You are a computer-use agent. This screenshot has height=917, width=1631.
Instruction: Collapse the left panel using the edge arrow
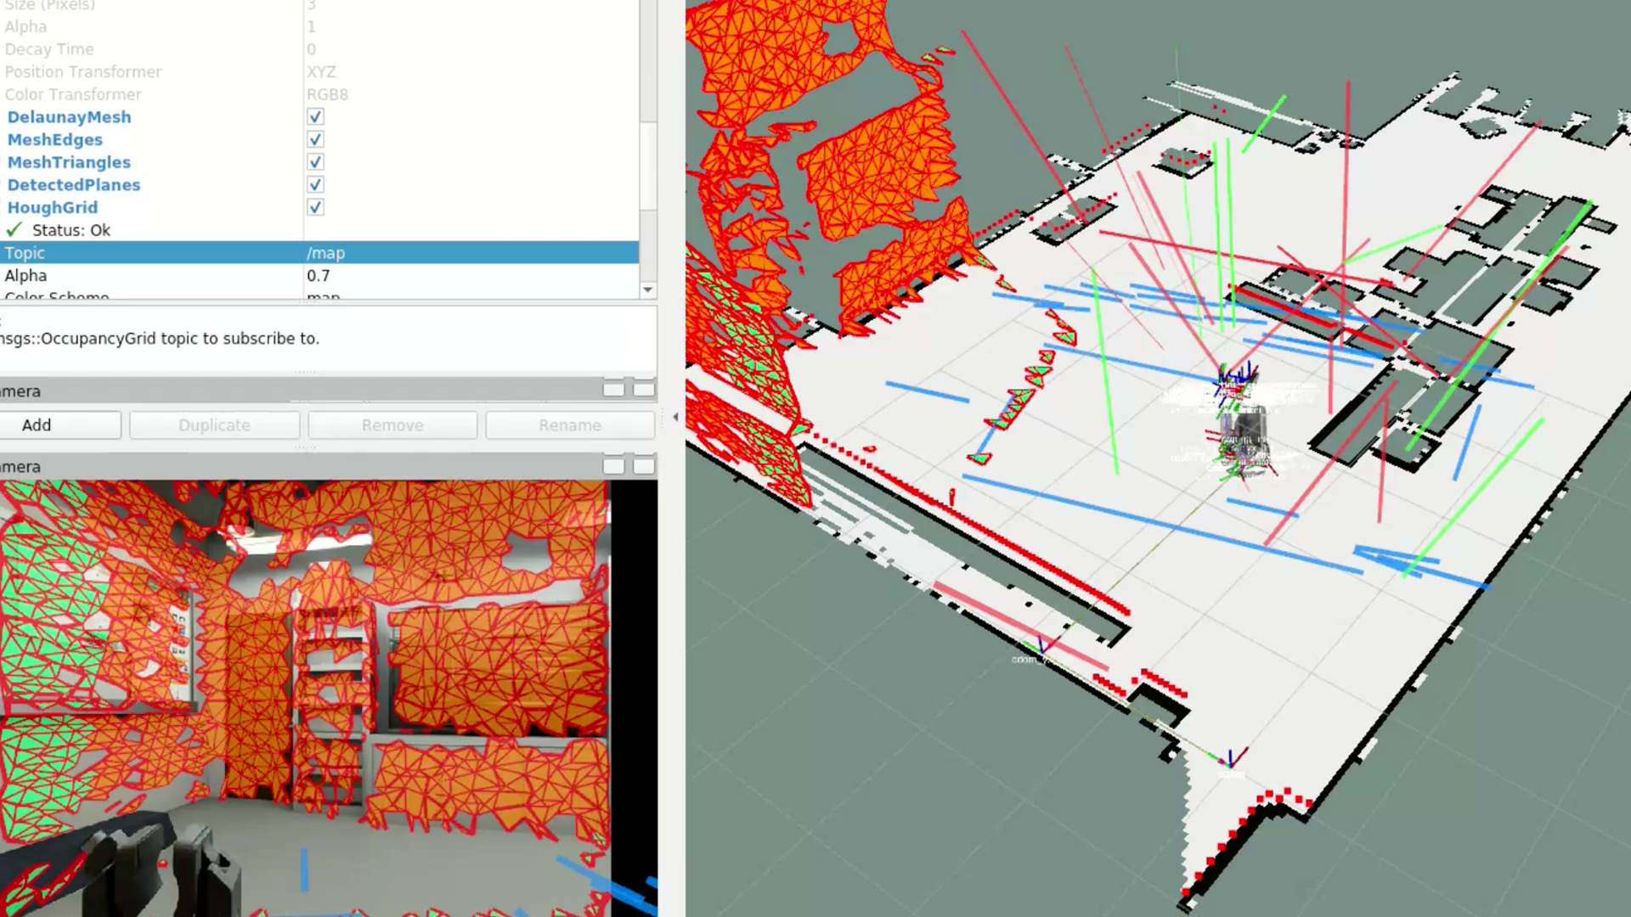674,417
